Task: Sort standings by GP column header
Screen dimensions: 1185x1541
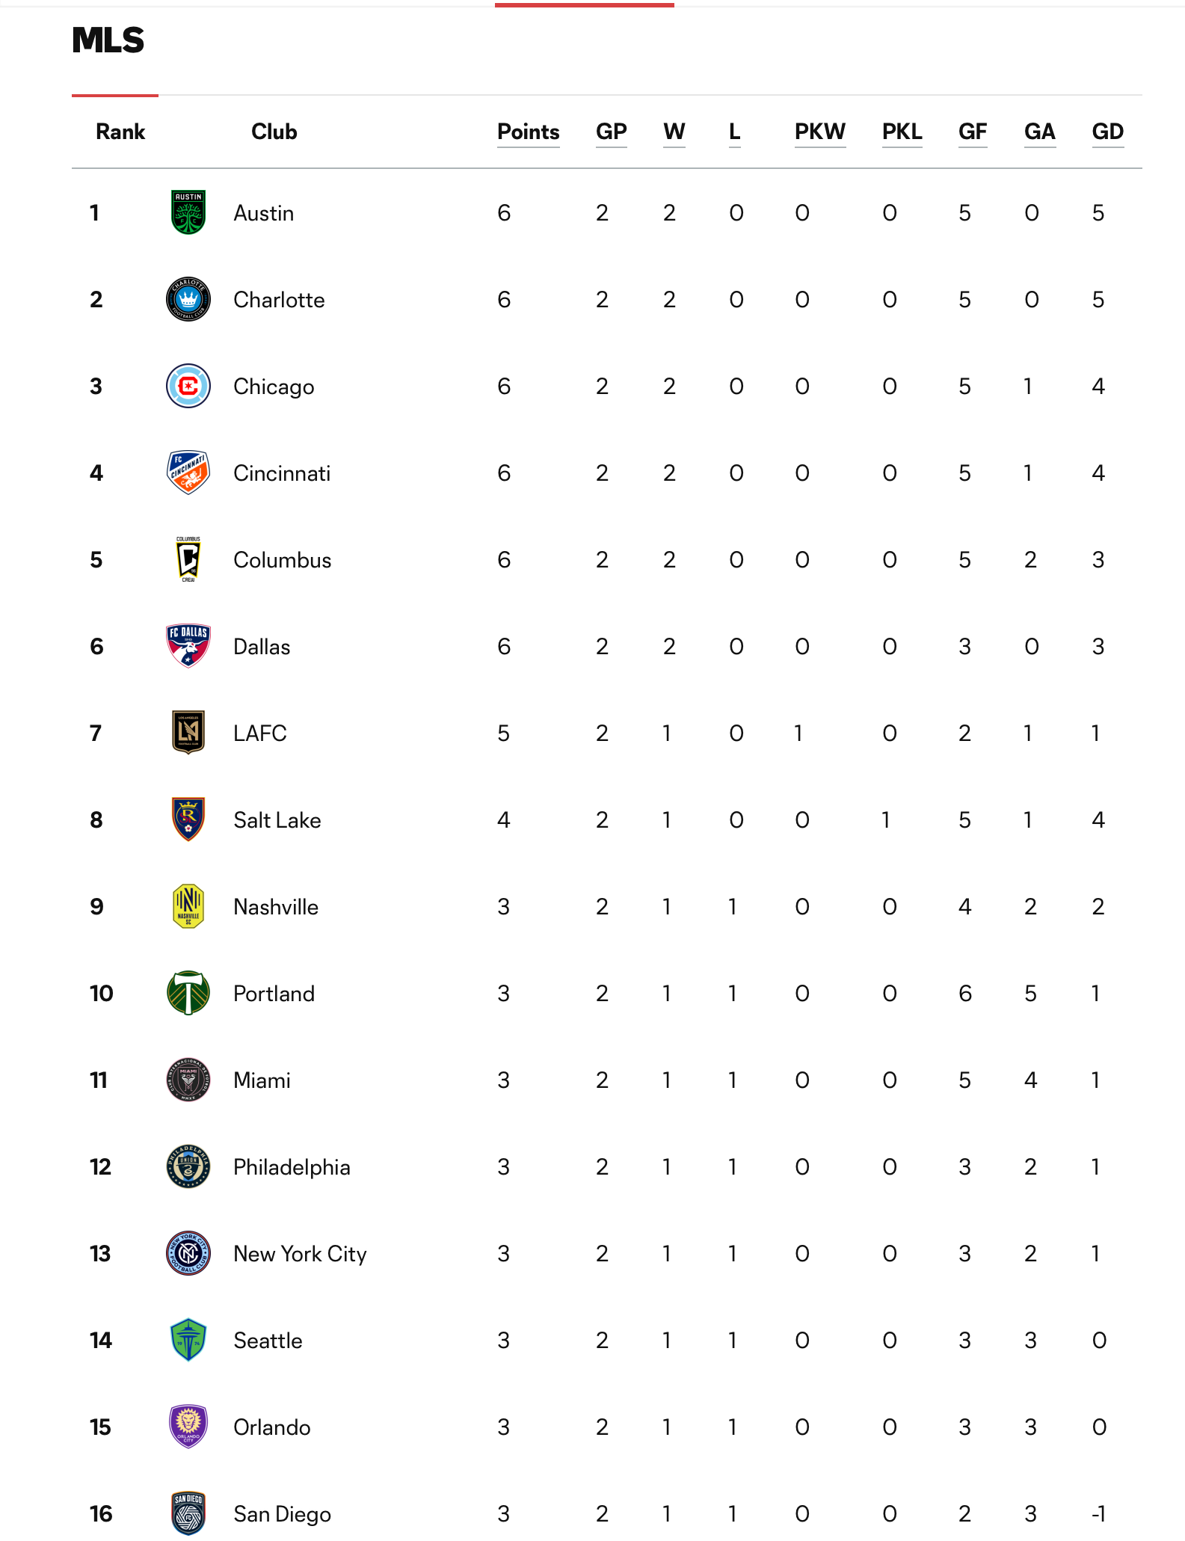Action: [612, 132]
